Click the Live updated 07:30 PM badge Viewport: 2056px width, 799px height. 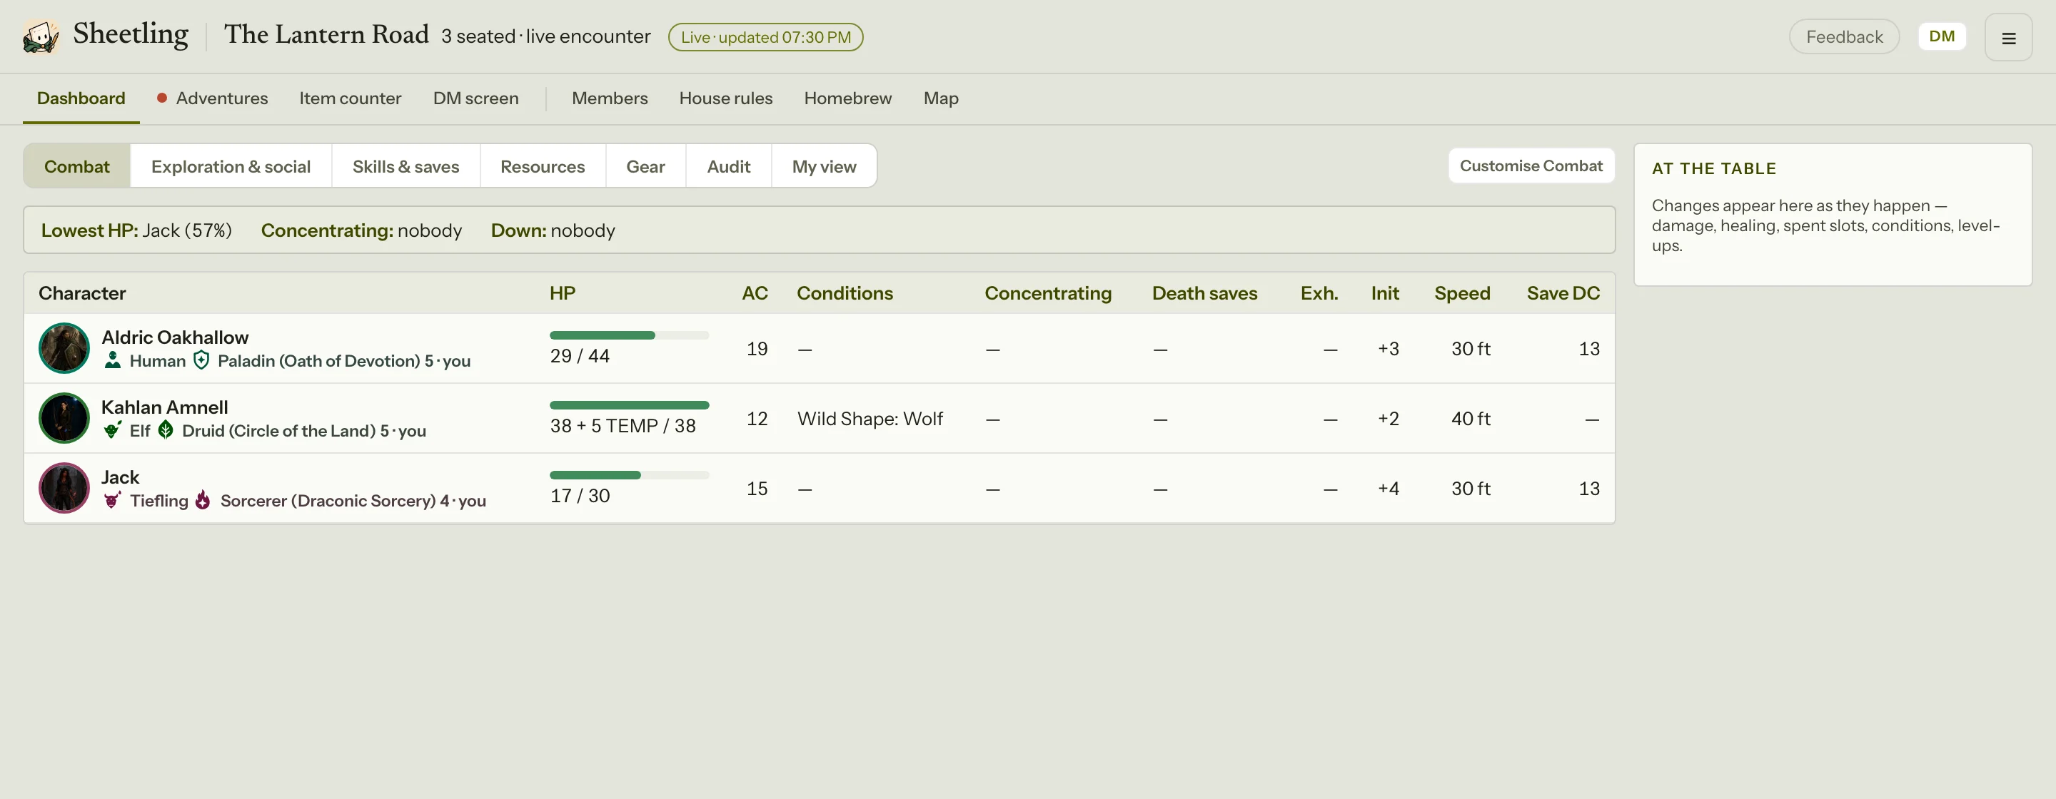tap(765, 36)
